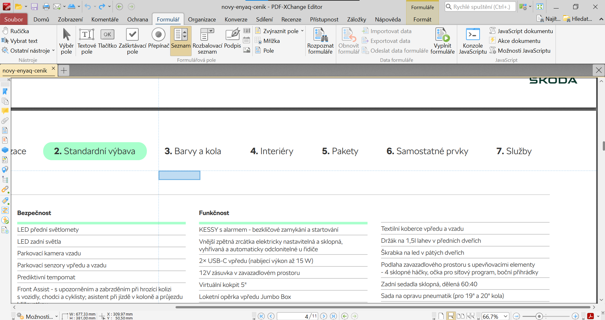Click Najít find button
This screenshot has width=605, height=320.
click(549, 19)
